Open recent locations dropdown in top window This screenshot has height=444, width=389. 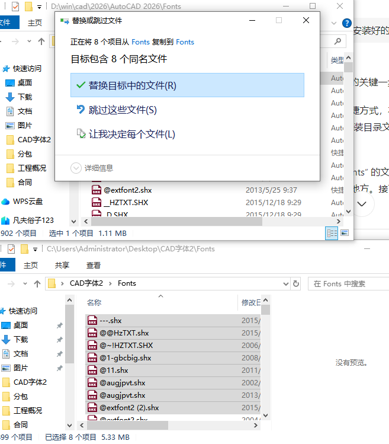pyautogui.click(x=29, y=41)
